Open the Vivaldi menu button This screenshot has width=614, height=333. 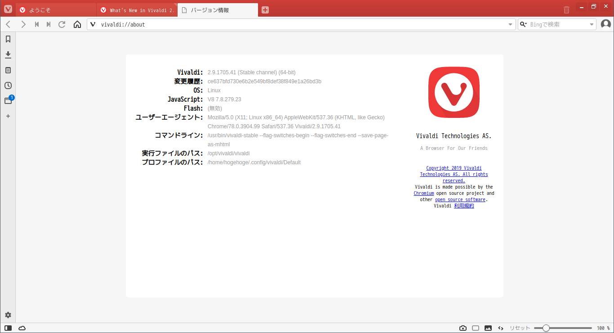click(8, 9)
